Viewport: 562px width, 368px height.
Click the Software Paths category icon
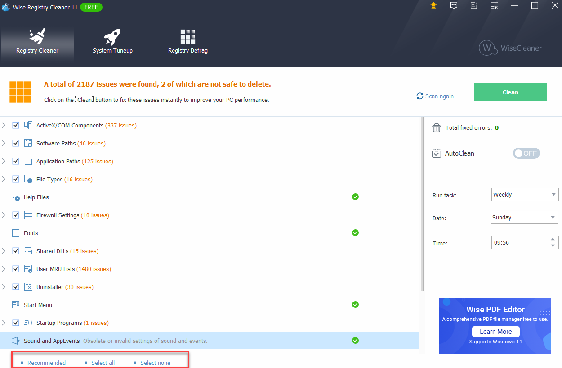28,143
